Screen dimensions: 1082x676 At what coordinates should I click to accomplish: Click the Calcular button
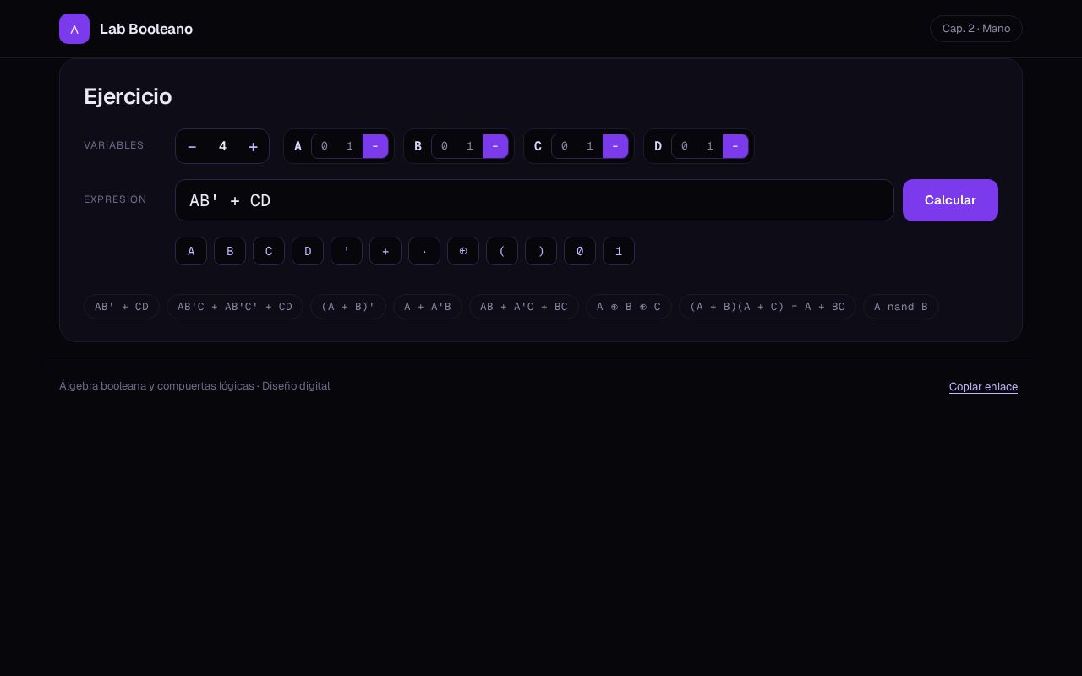[950, 200]
